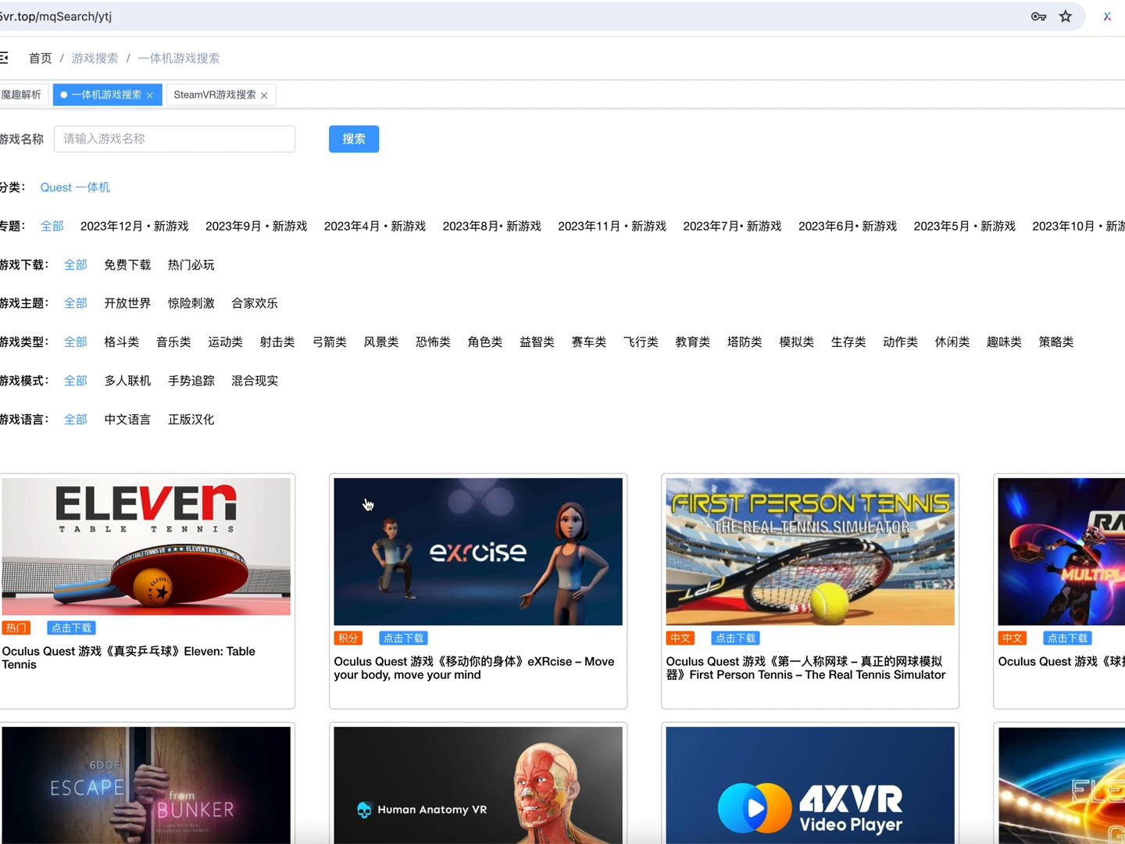Filter games by 弓箭类 type
Viewport: 1125px width, 844px height.
330,342
